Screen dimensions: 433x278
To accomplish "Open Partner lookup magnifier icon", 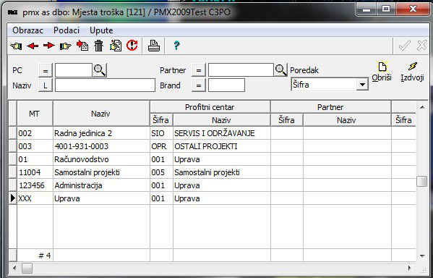I will tap(281, 70).
